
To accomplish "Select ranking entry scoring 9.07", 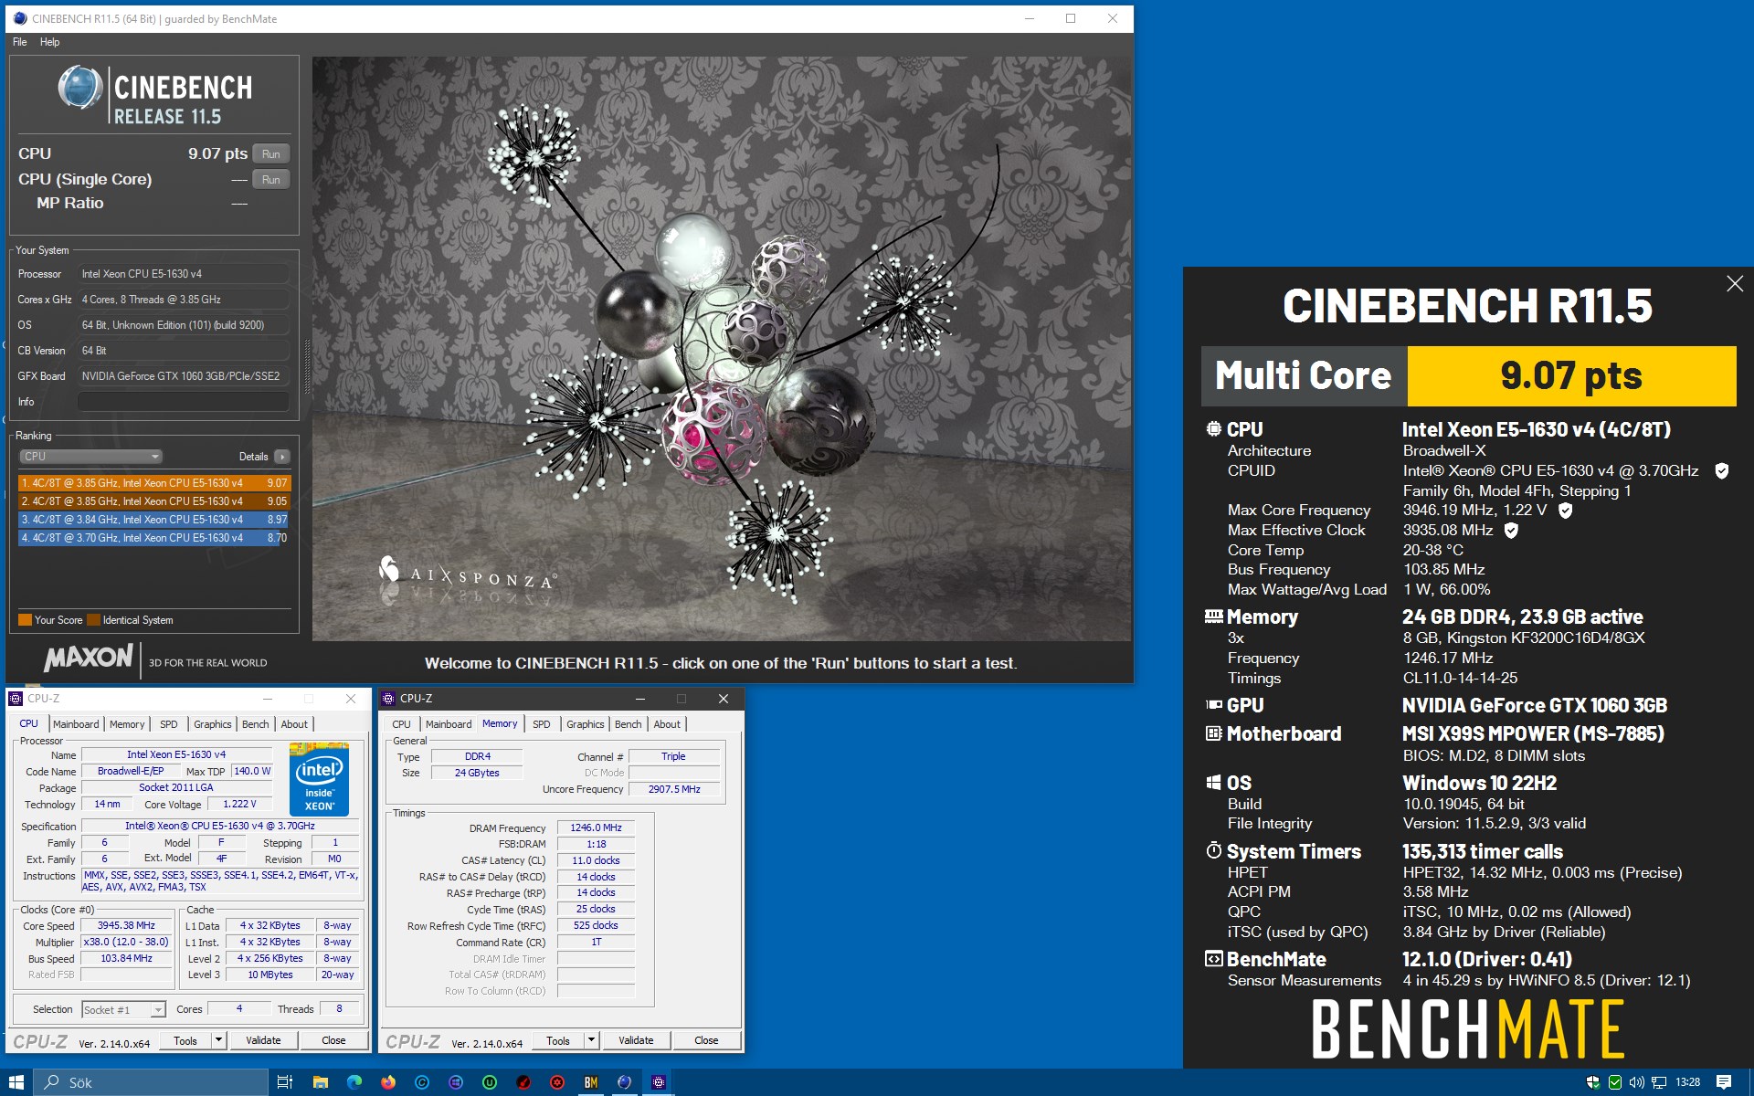I will 153,483.
